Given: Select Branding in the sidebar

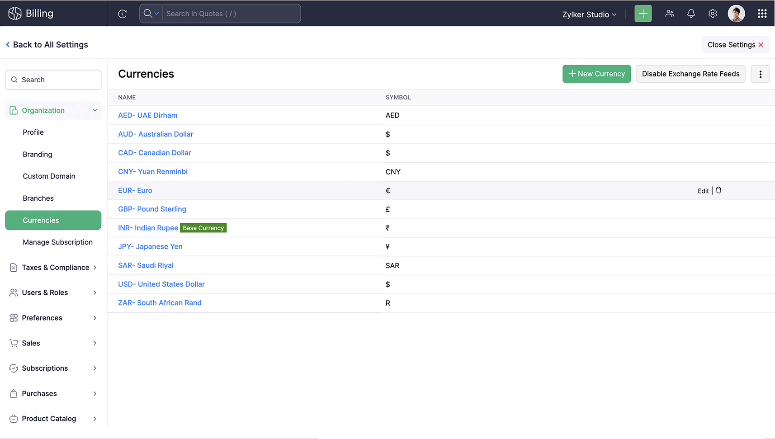Looking at the screenshot, I should tap(38, 154).
